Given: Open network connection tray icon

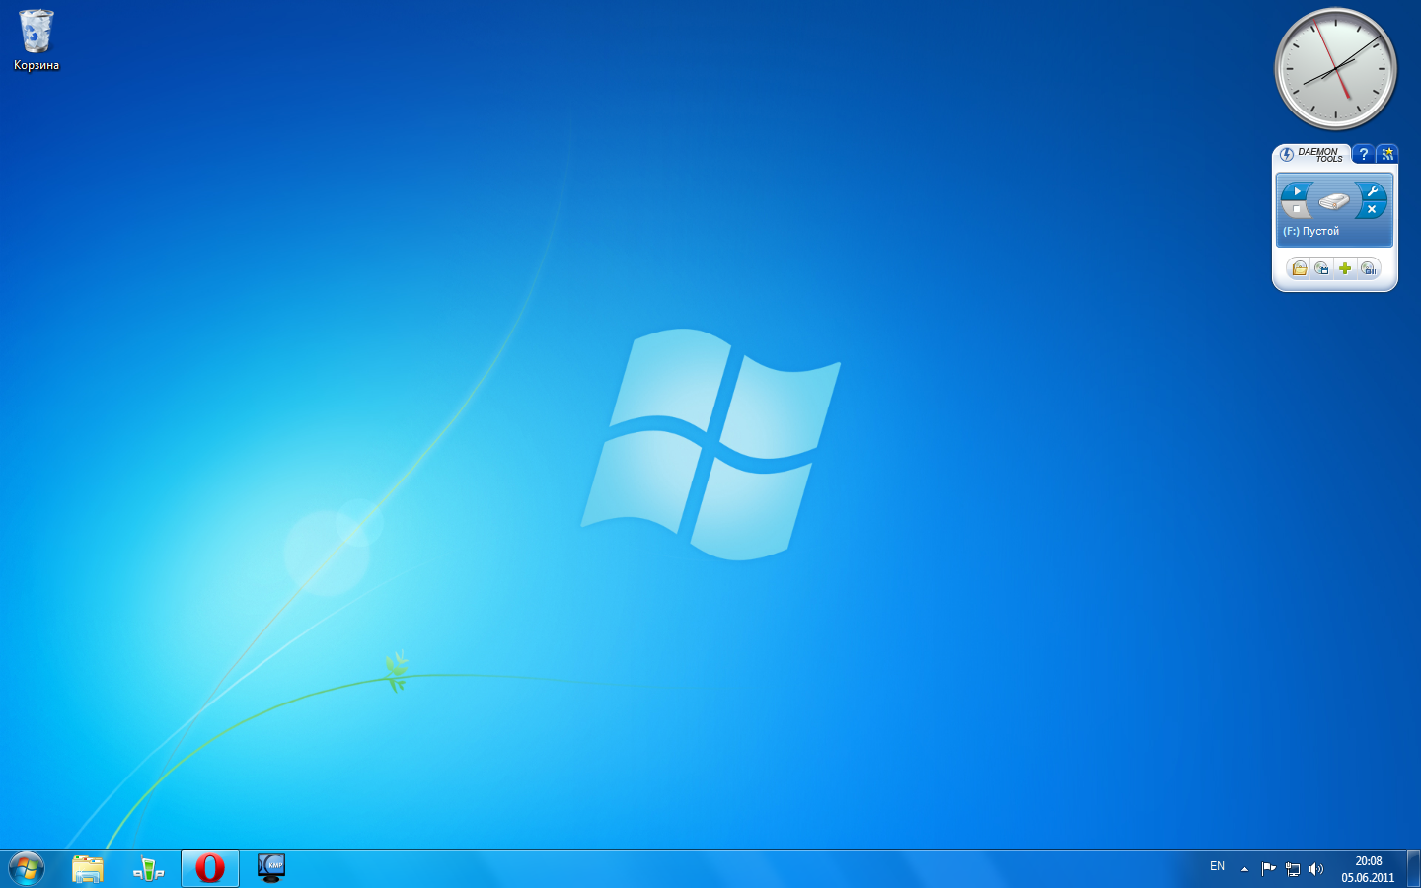Looking at the screenshot, I should pos(1293,869).
